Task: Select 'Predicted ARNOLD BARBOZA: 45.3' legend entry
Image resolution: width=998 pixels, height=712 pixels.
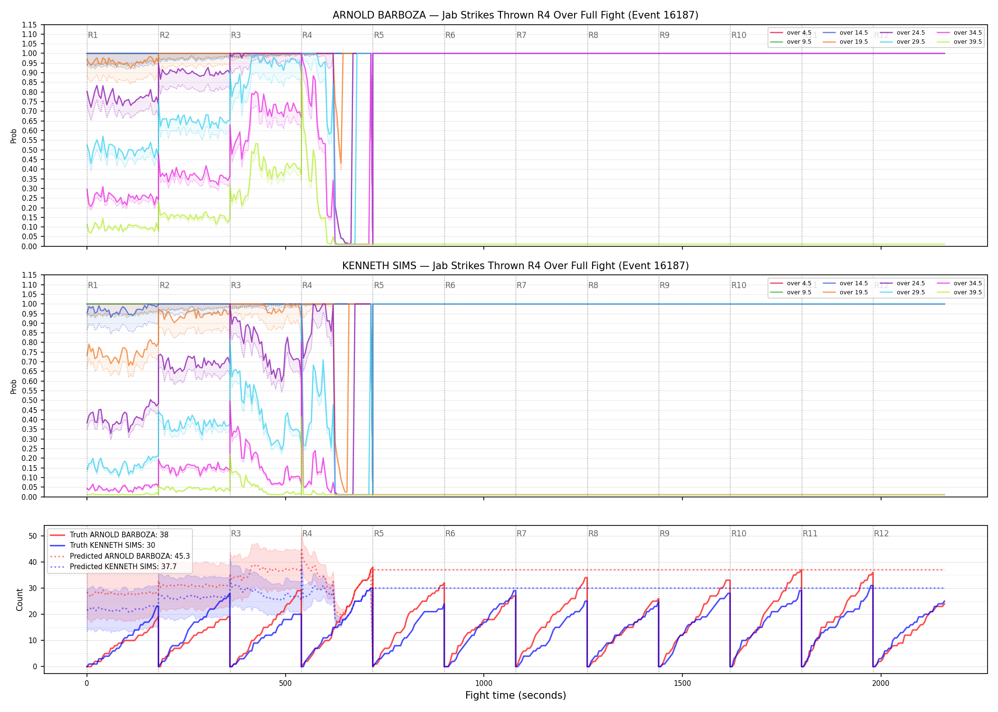Action: (120, 556)
